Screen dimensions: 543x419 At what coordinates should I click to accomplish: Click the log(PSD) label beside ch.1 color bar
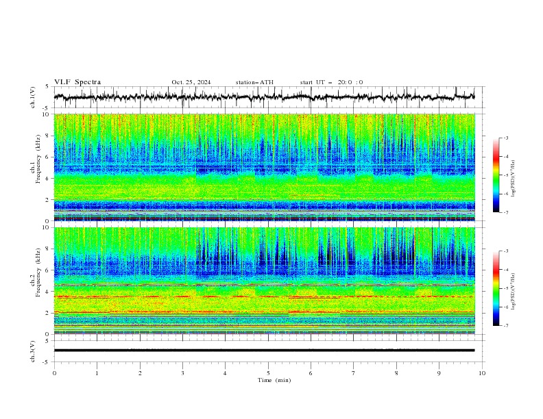tap(513, 179)
